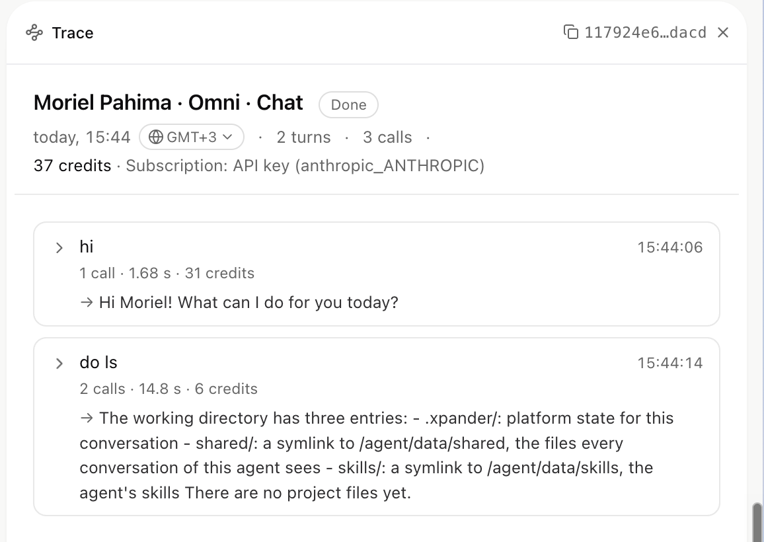Copy the trace ID 117924e6…dacd

point(570,32)
